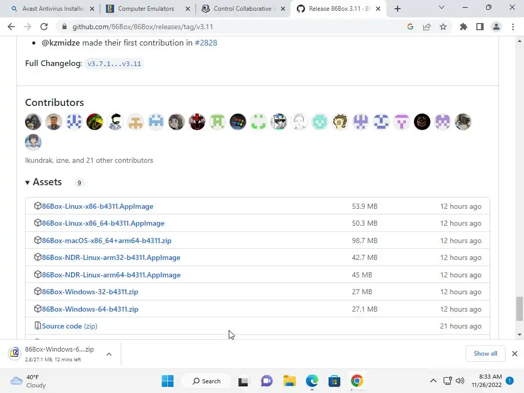The width and height of the screenshot is (524, 393).
Task: Click the Chrome icon on the taskbar
Action: pyautogui.click(x=357, y=381)
